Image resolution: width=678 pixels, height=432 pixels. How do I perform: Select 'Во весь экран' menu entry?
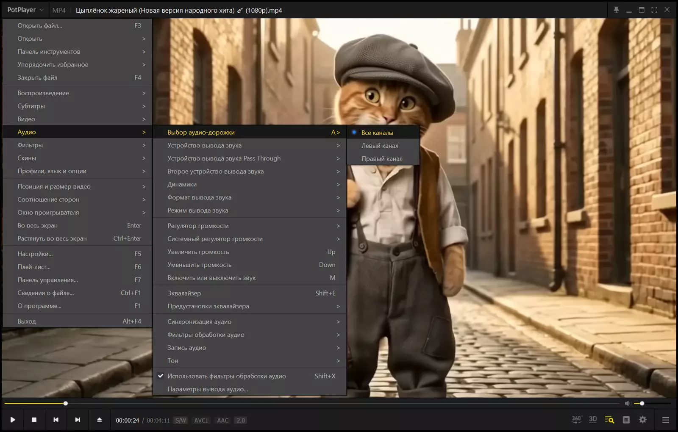pyautogui.click(x=78, y=225)
